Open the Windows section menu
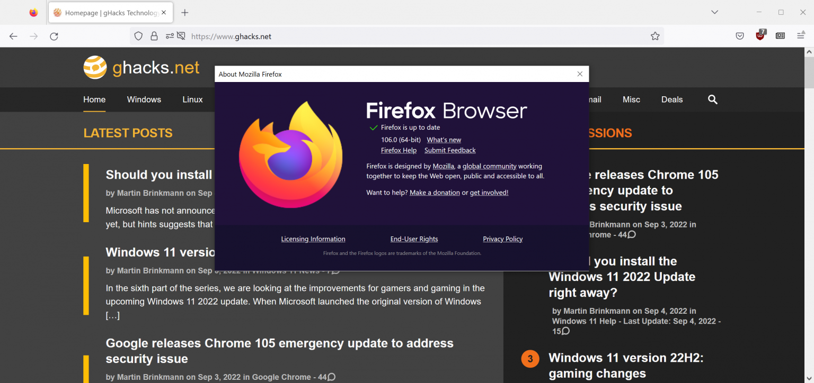The image size is (814, 383). tap(144, 99)
